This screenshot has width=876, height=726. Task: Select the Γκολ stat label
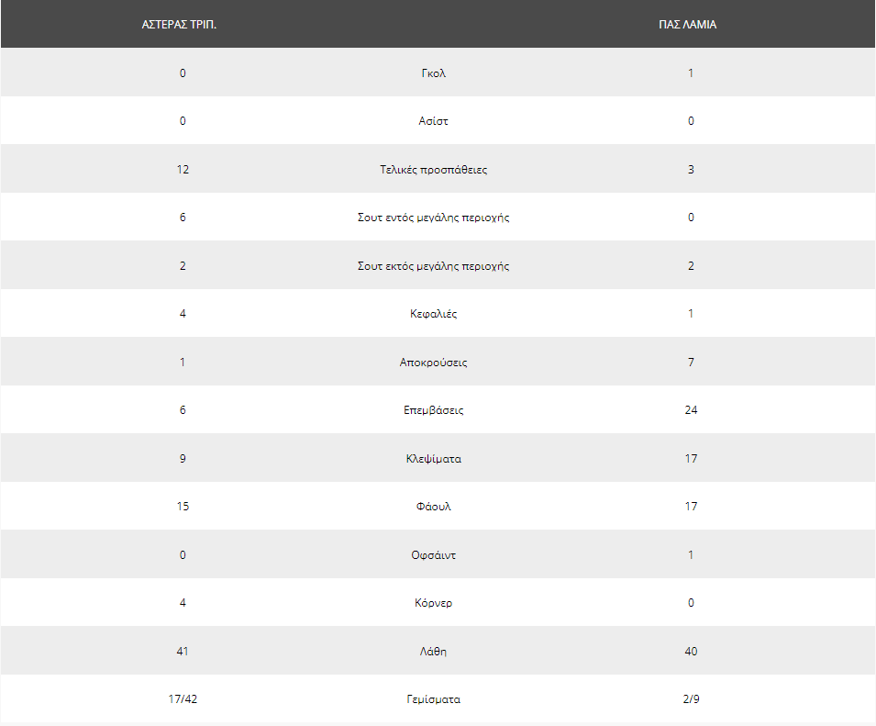click(434, 73)
